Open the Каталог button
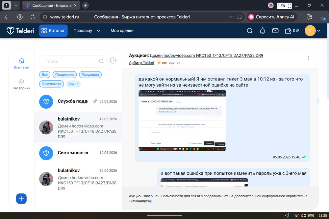This screenshot has width=329, height=219. pyautogui.click(x=53, y=31)
